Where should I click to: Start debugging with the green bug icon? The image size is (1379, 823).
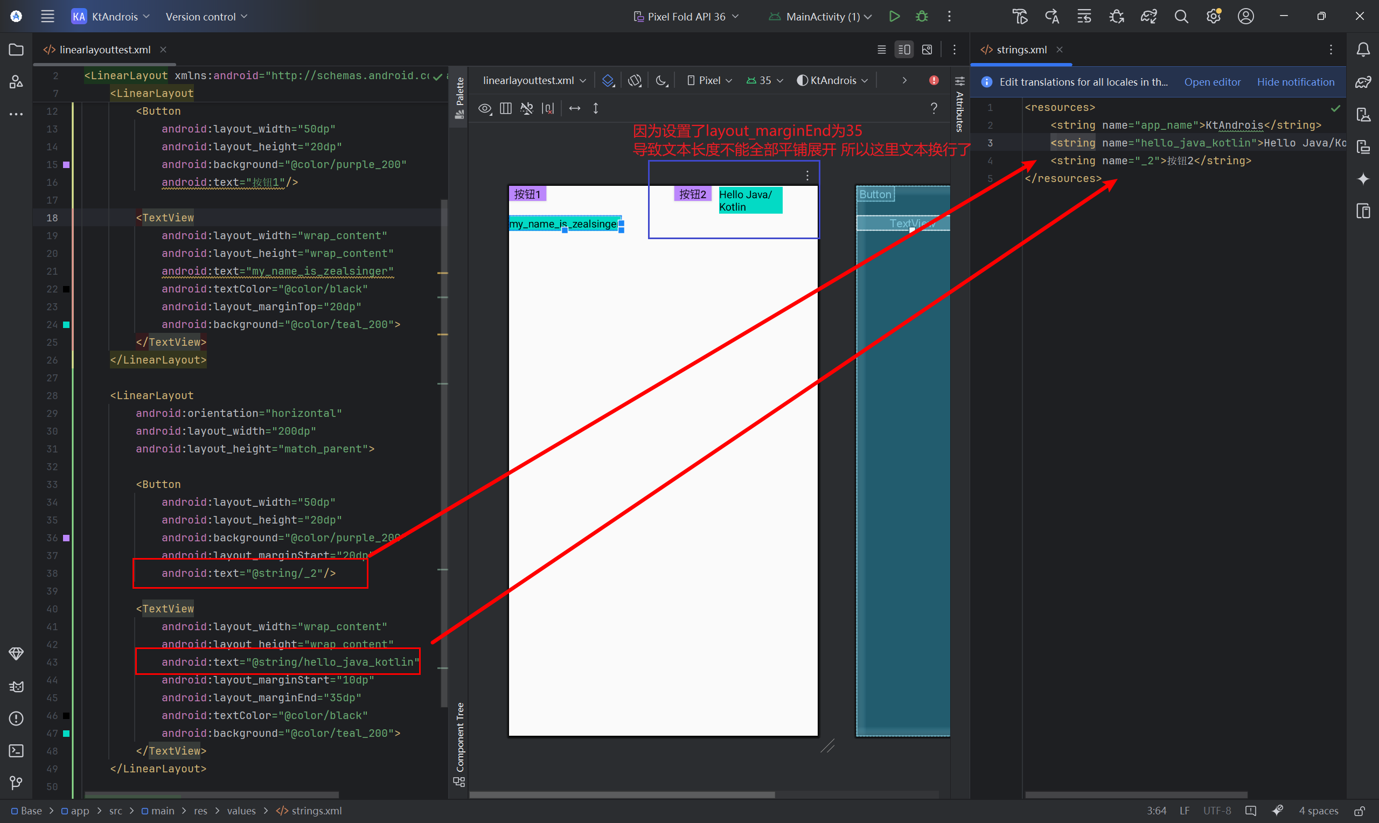coord(922,17)
